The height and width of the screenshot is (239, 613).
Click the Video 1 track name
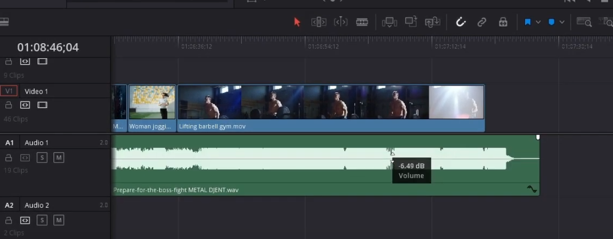click(36, 91)
